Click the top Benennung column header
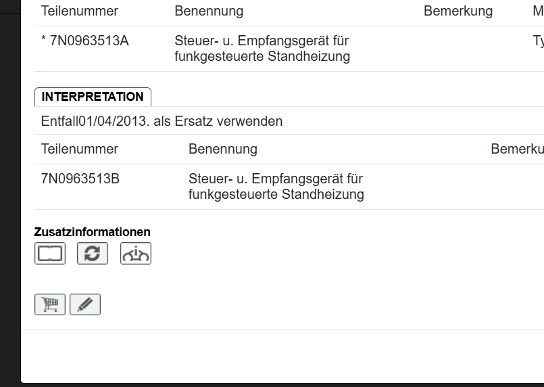544x387 pixels. click(209, 12)
